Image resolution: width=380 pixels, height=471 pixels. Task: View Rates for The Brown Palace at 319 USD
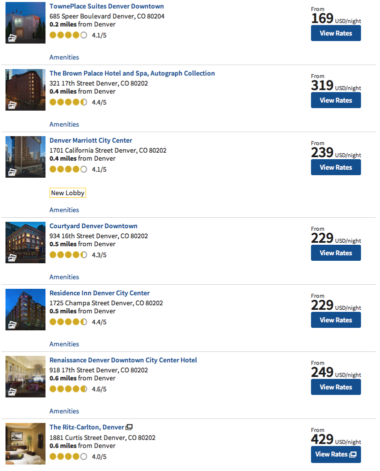(x=335, y=101)
